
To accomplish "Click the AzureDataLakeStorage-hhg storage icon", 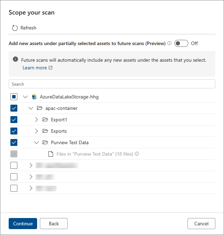I will (34, 97).
